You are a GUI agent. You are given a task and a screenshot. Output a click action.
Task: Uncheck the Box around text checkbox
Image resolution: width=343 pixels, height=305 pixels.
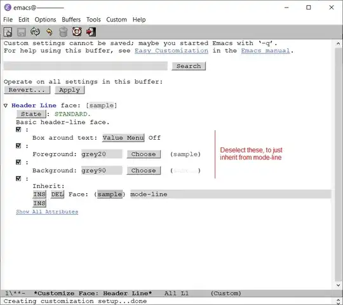18,130
